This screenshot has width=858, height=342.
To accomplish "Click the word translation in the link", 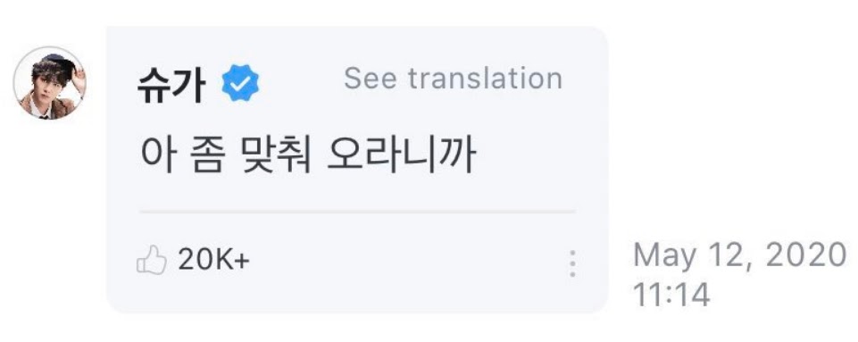I will click(485, 79).
